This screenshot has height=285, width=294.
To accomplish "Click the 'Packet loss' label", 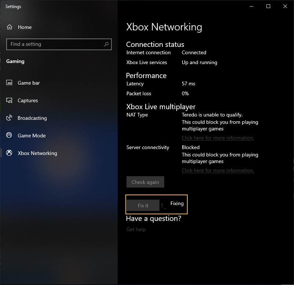I will click(x=139, y=93).
